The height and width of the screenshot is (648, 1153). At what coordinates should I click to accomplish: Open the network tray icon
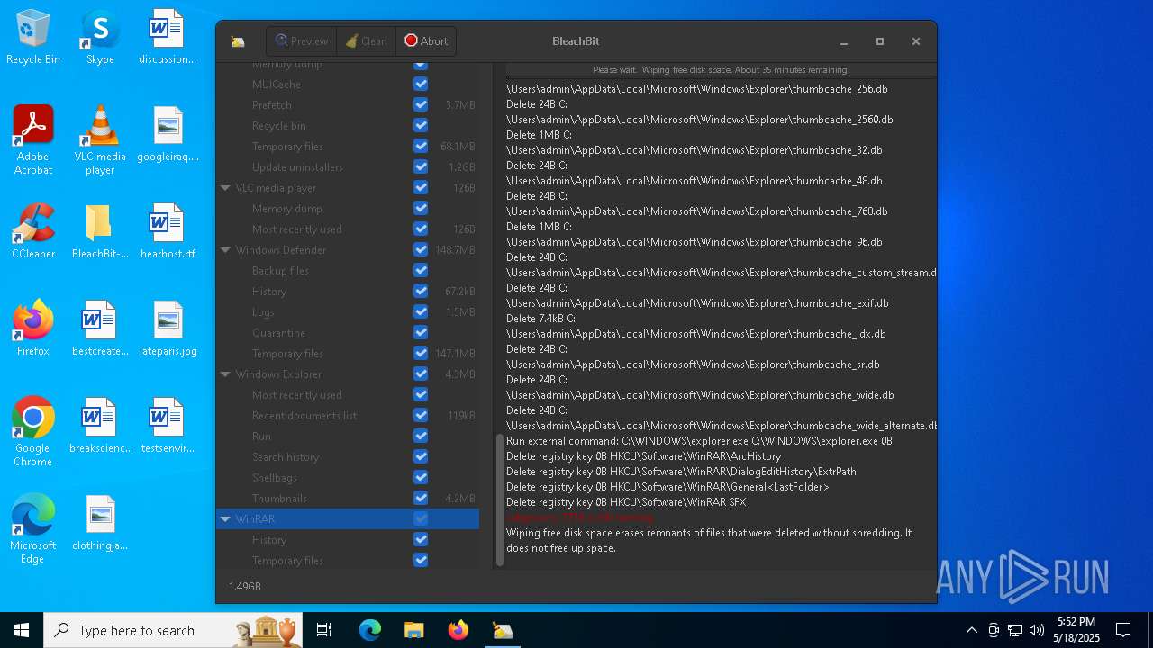click(1015, 630)
